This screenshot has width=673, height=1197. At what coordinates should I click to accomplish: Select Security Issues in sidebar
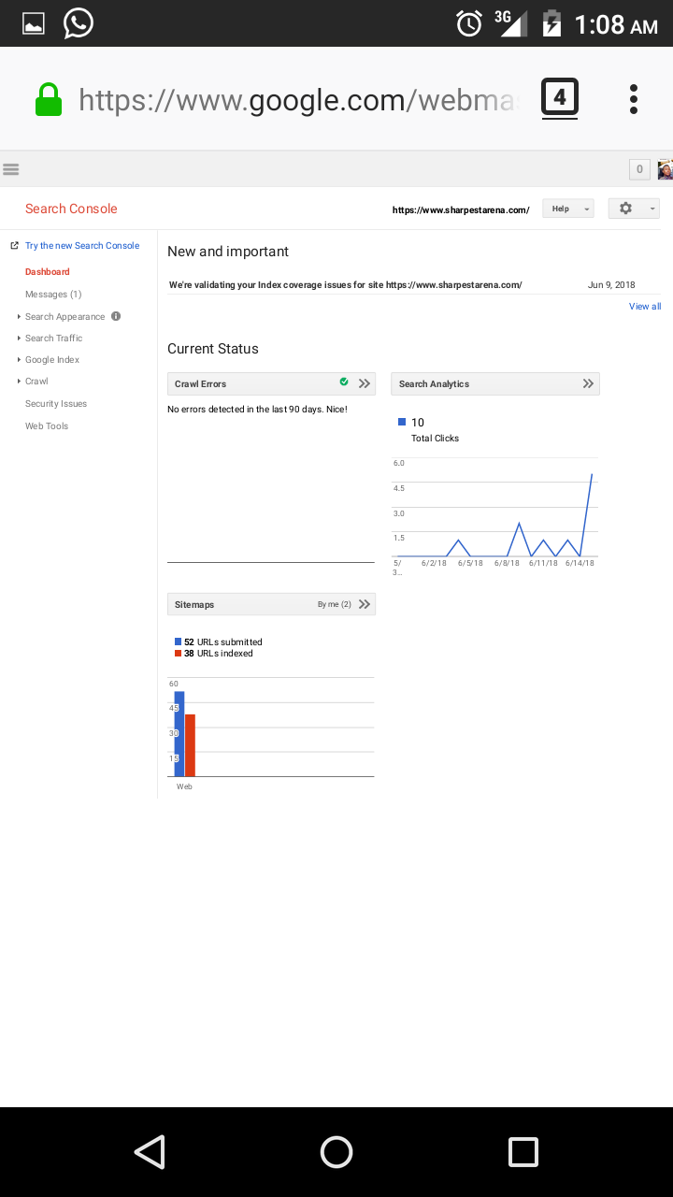tap(56, 404)
